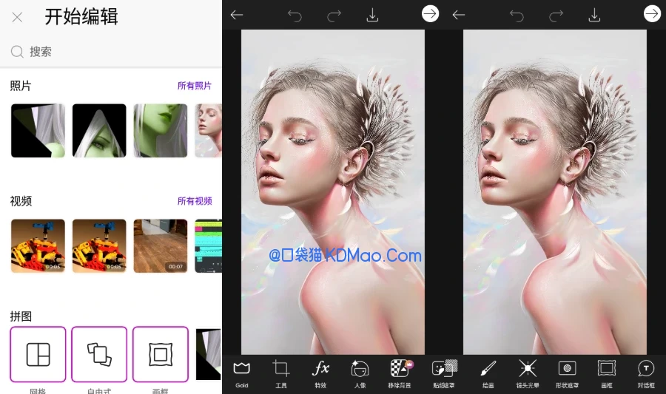This screenshot has height=394, width=666.
Task: Close the 开始编辑 screen with the X
Action: (18, 18)
